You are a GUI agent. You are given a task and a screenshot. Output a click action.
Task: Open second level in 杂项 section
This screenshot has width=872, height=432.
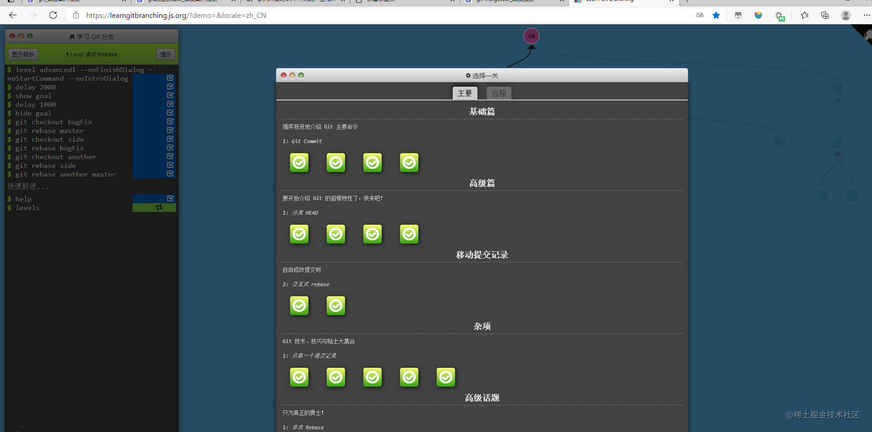pyautogui.click(x=336, y=377)
